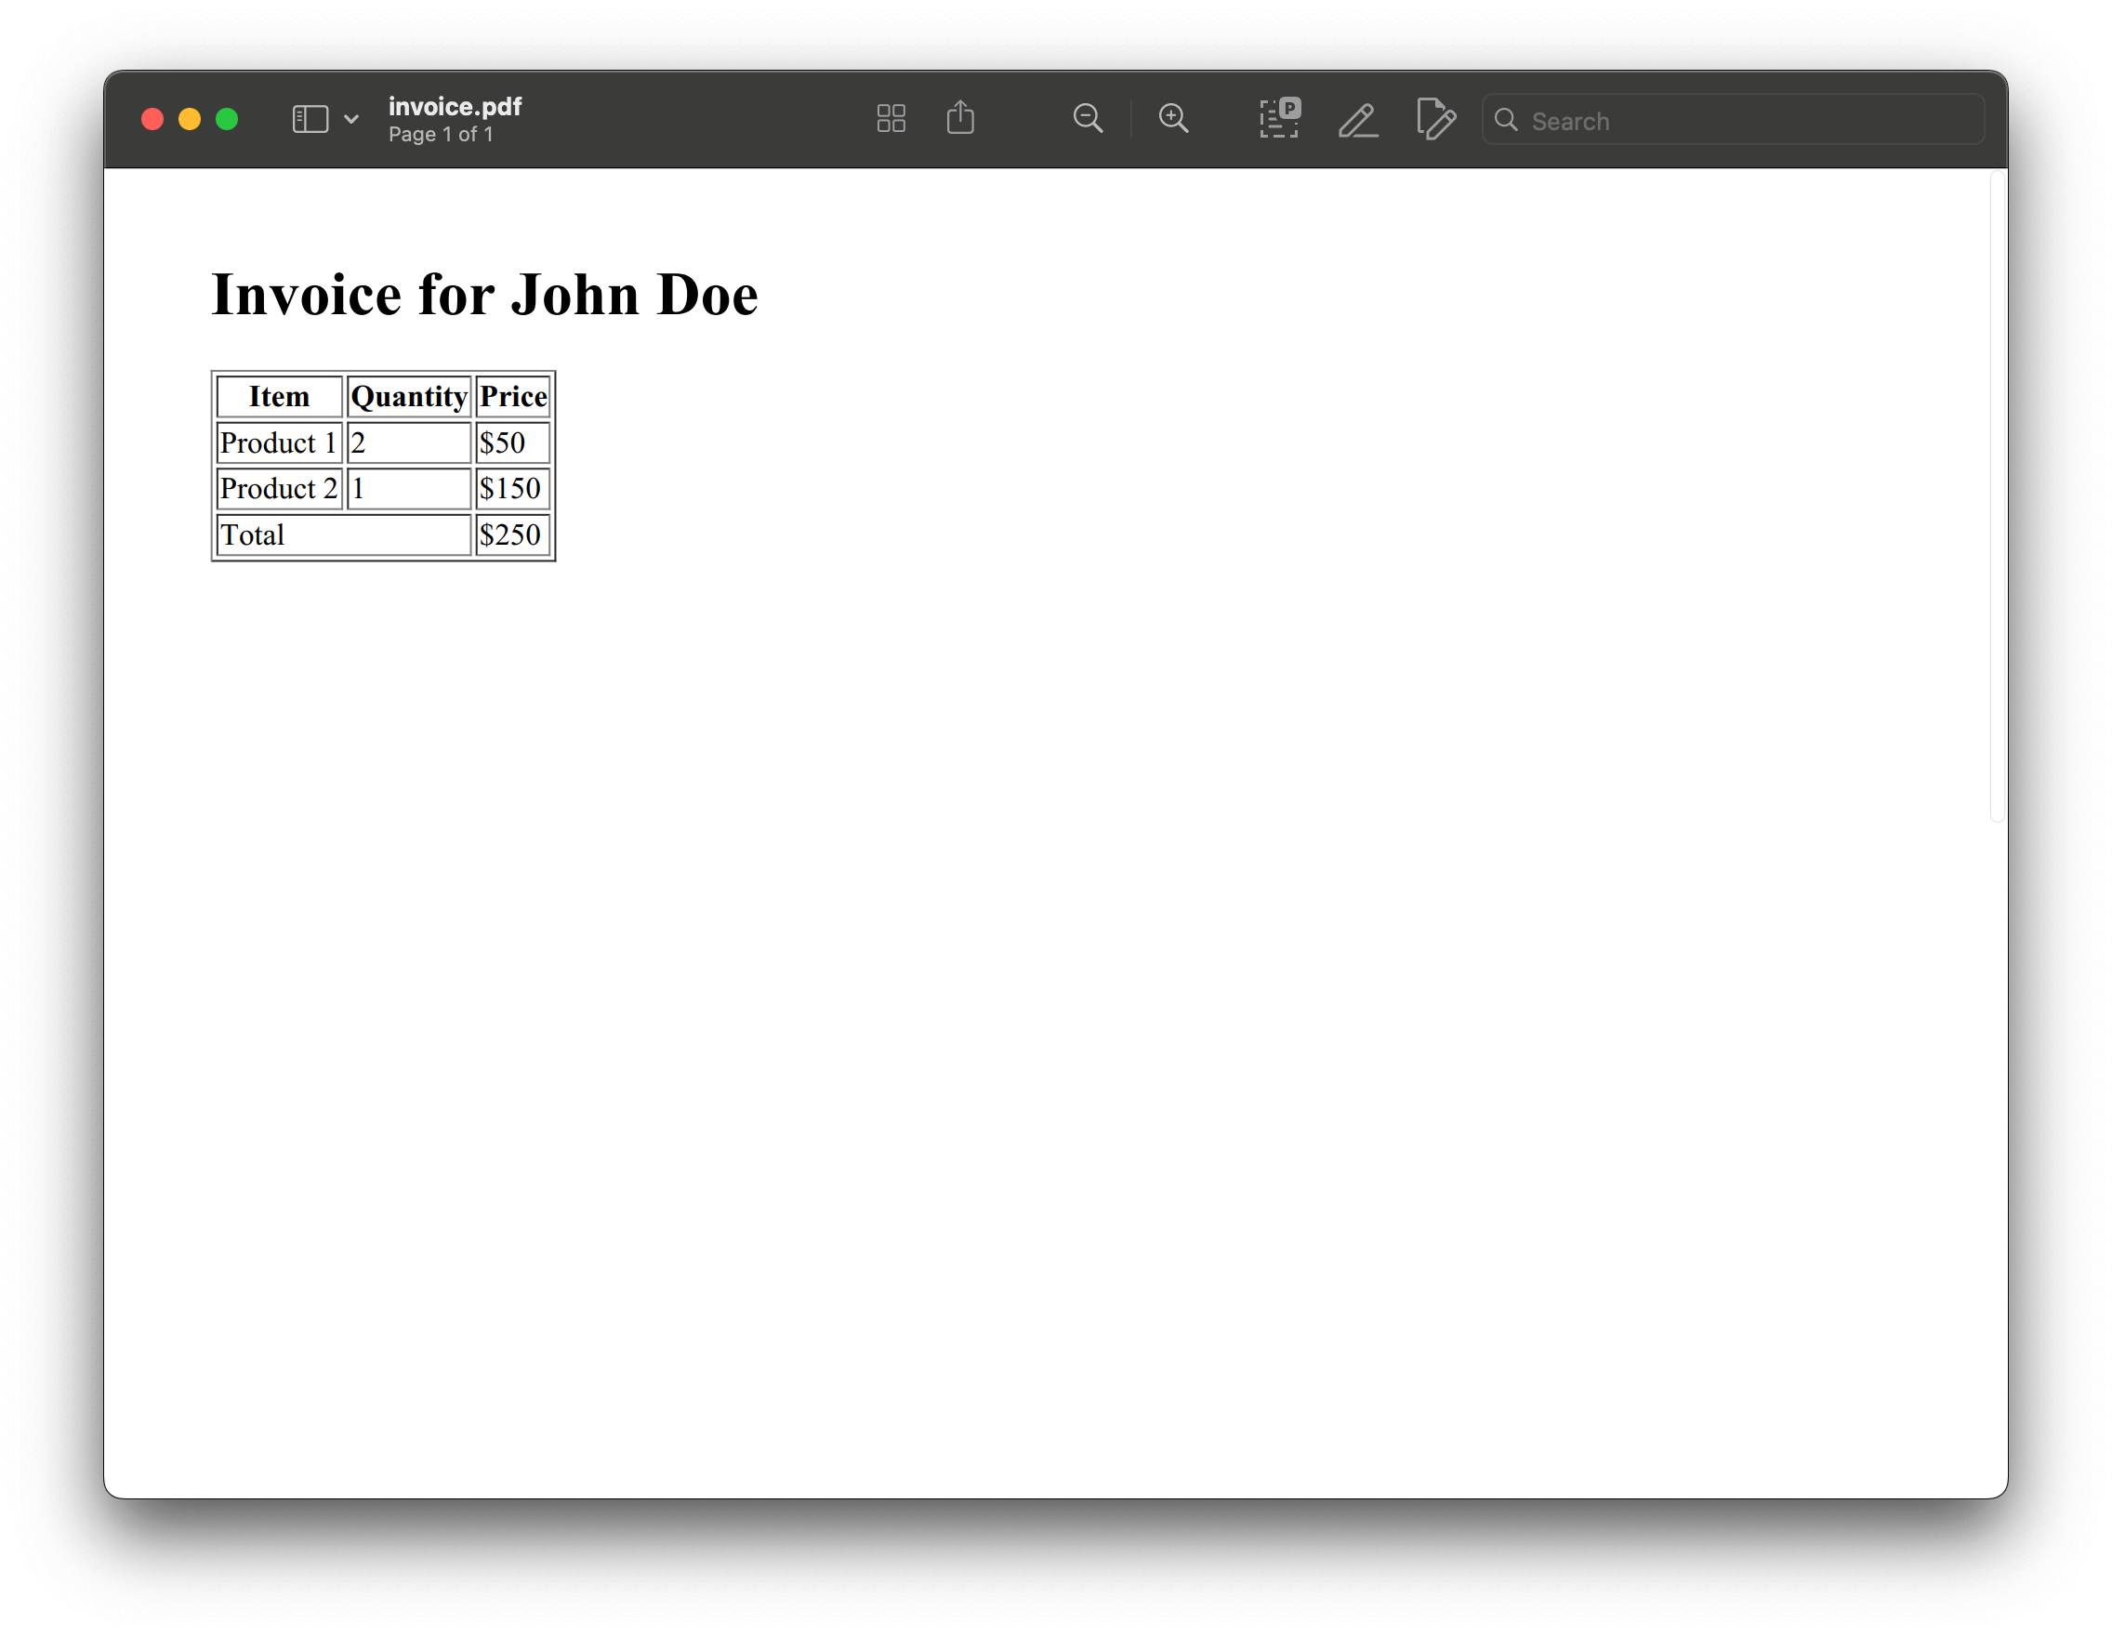Select the 'Invoice for John Doe' heading
2112x1636 pixels.
pos(484,295)
